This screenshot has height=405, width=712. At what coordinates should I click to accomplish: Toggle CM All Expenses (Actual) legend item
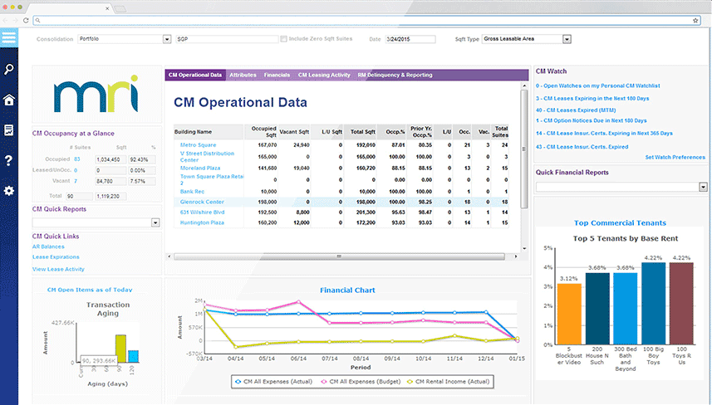tap(273, 382)
